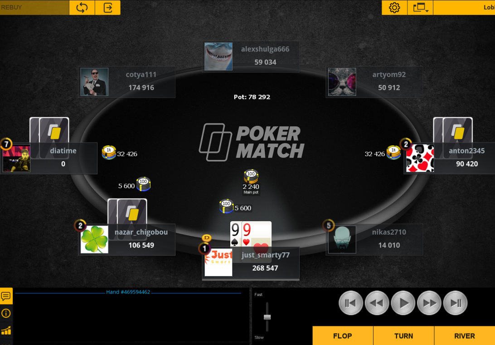Skip to the replay end
The image size is (495, 345).
455,303
